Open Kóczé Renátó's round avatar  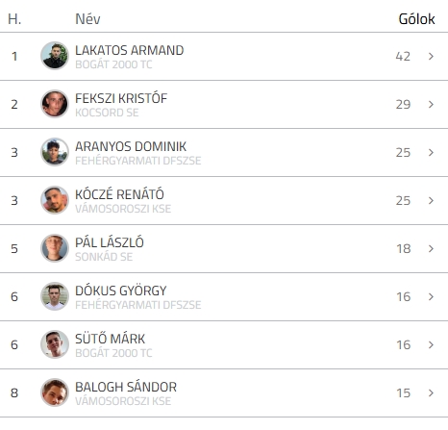click(x=55, y=200)
